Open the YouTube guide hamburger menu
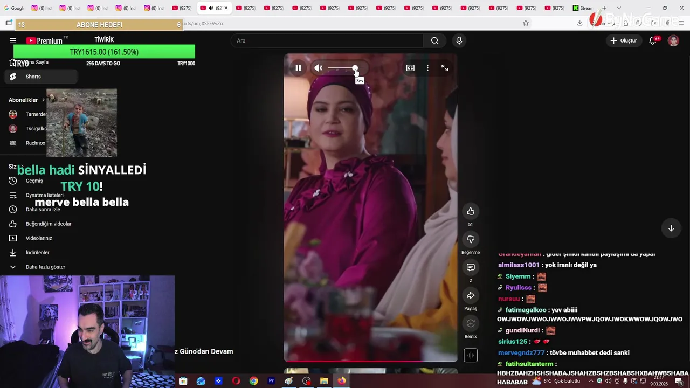The height and width of the screenshot is (388, 690). click(x=13, y=40)
